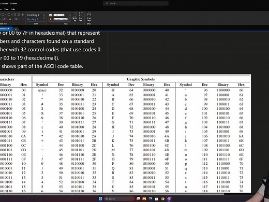Click the red Delete X icon
The width and height of the screenshot is (269, 202).
click(x=23, y=19)
